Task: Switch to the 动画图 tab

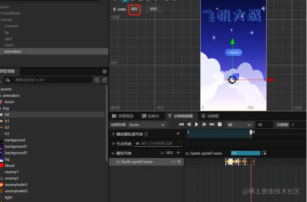Action: (210, 116)
